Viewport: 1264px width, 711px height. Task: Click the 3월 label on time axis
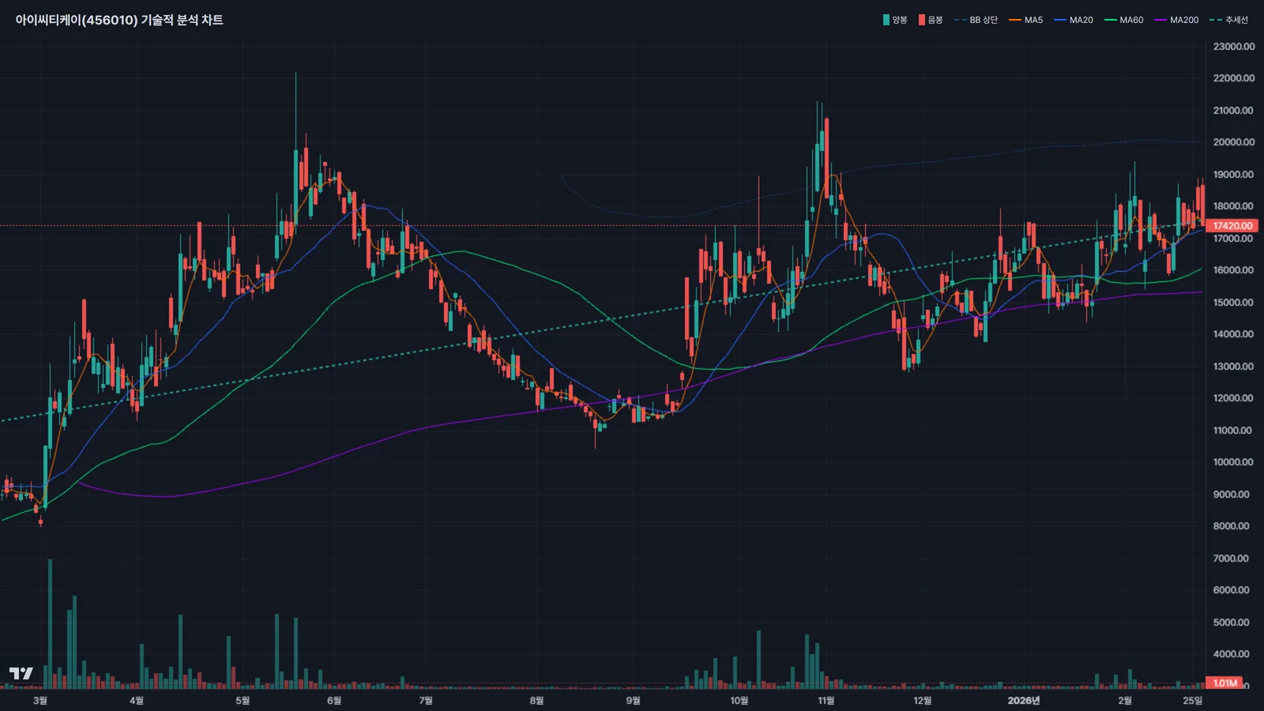click(x=40, y=701)
